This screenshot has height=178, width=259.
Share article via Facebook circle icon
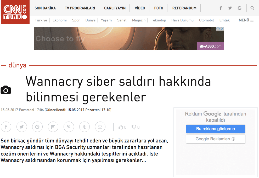pyautogui.click(x=6, y=127)
